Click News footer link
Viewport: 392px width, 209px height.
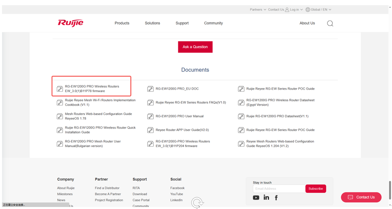[x=61, y=200]
